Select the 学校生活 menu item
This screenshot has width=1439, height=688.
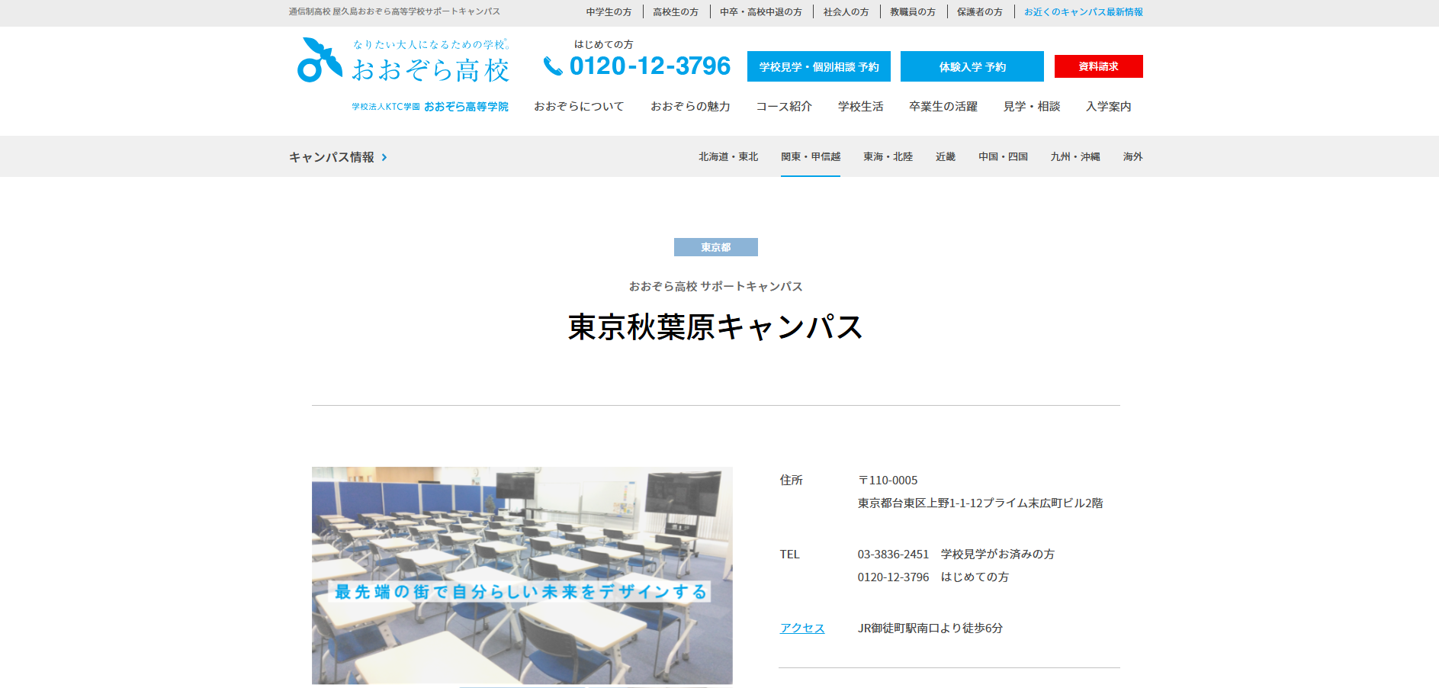(860, 107)
